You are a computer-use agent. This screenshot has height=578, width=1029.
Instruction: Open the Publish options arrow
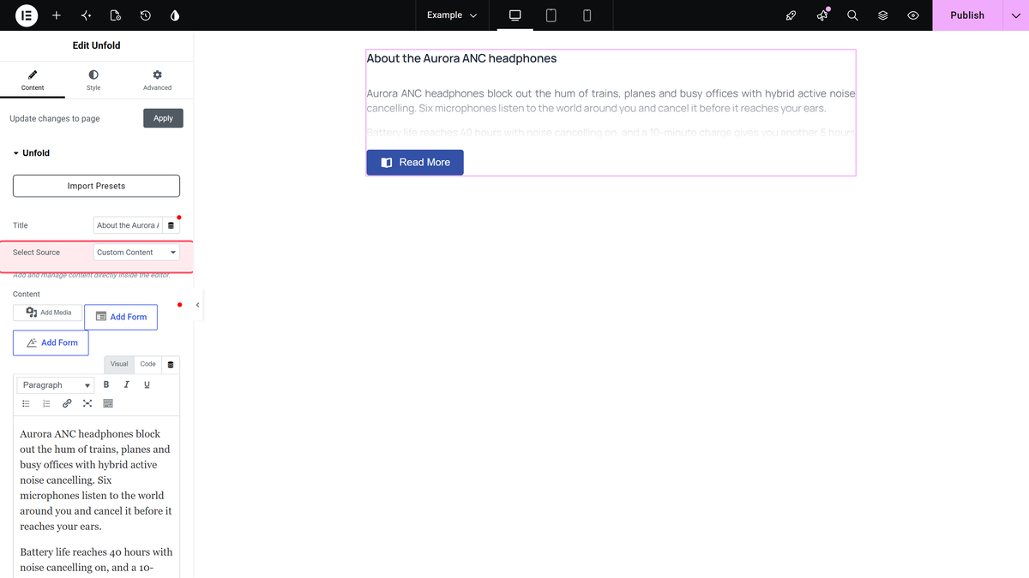pyautogui.click(x=1016, y=15)
